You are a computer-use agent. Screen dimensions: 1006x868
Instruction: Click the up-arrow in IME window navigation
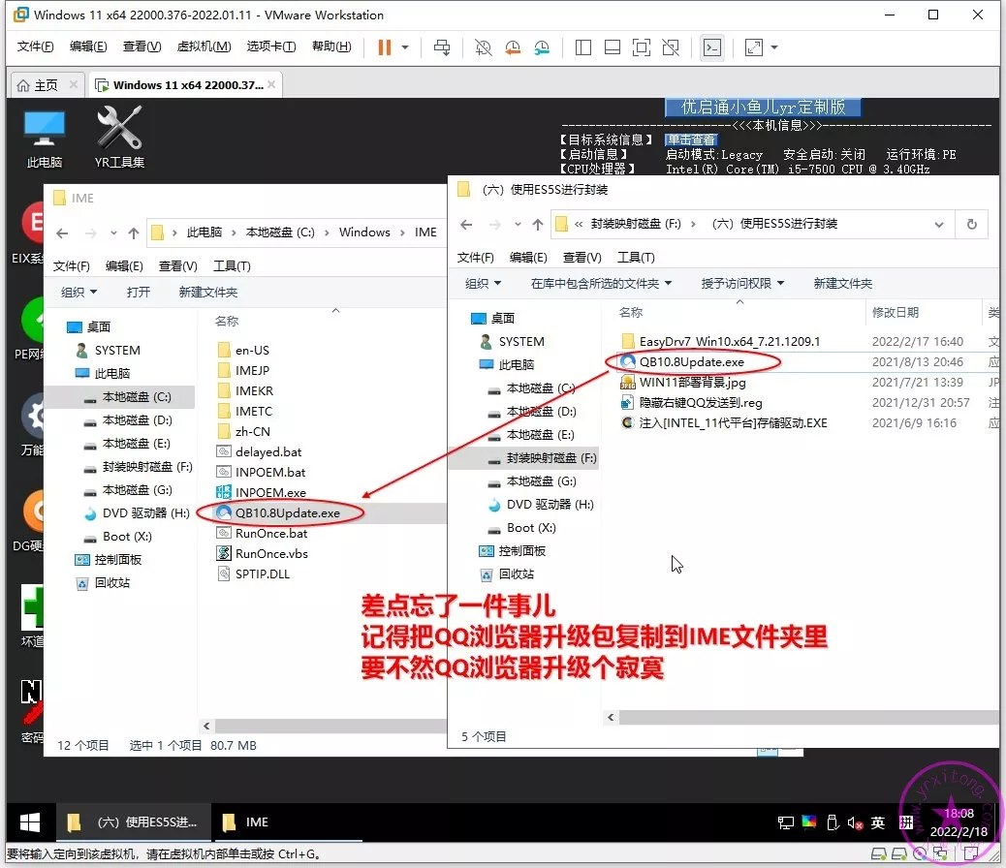(x=134, y=232)
